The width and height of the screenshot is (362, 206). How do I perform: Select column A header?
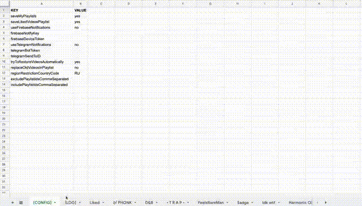point(41,4)
